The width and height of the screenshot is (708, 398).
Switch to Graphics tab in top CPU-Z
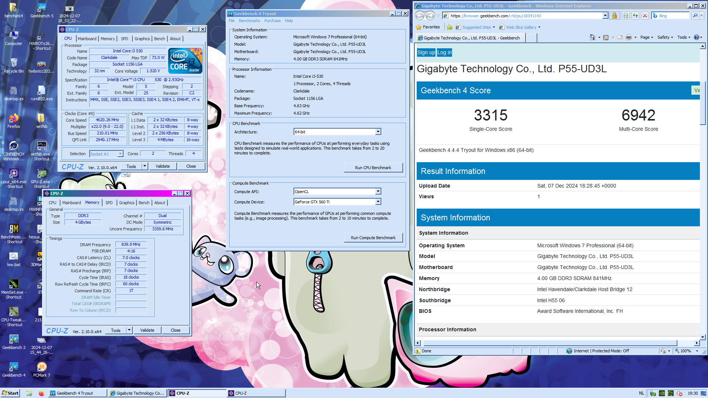click(x=142, y=39)
